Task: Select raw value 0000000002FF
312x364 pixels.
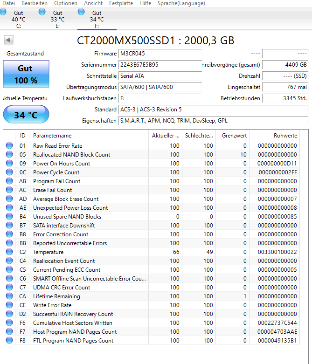Action: point(278,172)
